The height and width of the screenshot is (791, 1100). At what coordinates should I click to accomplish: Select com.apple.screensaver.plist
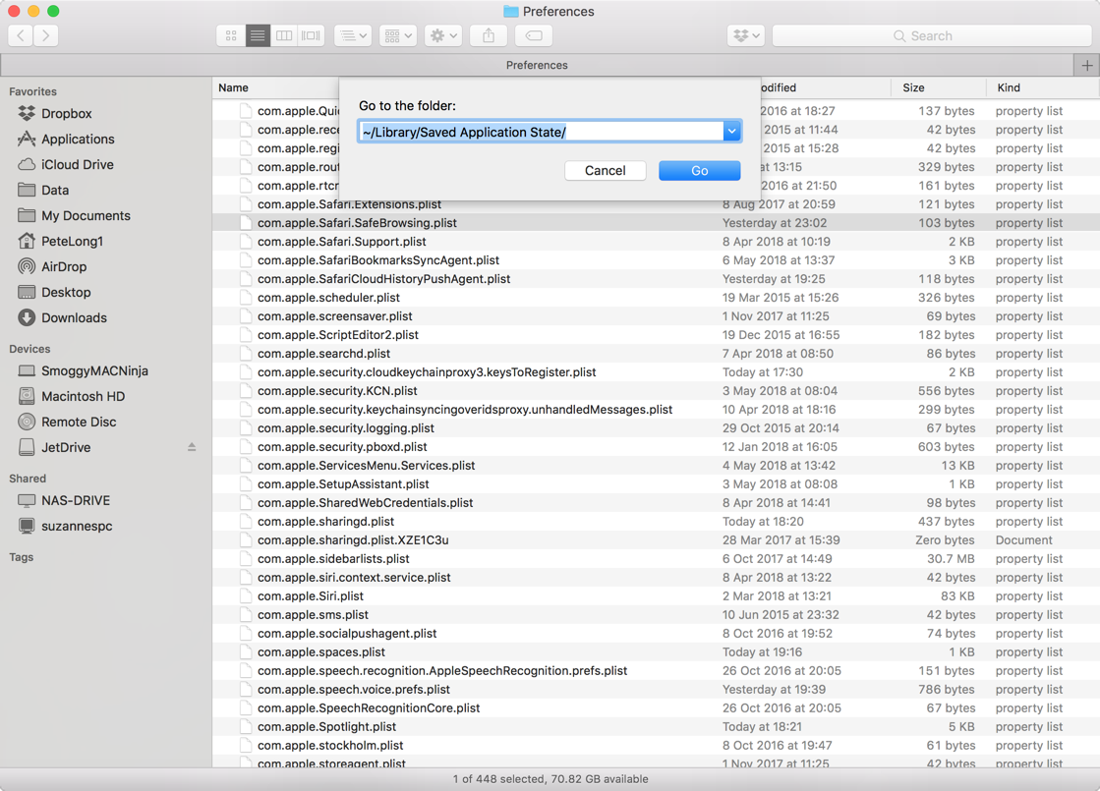pyautogui.click(x=656, y=316)
